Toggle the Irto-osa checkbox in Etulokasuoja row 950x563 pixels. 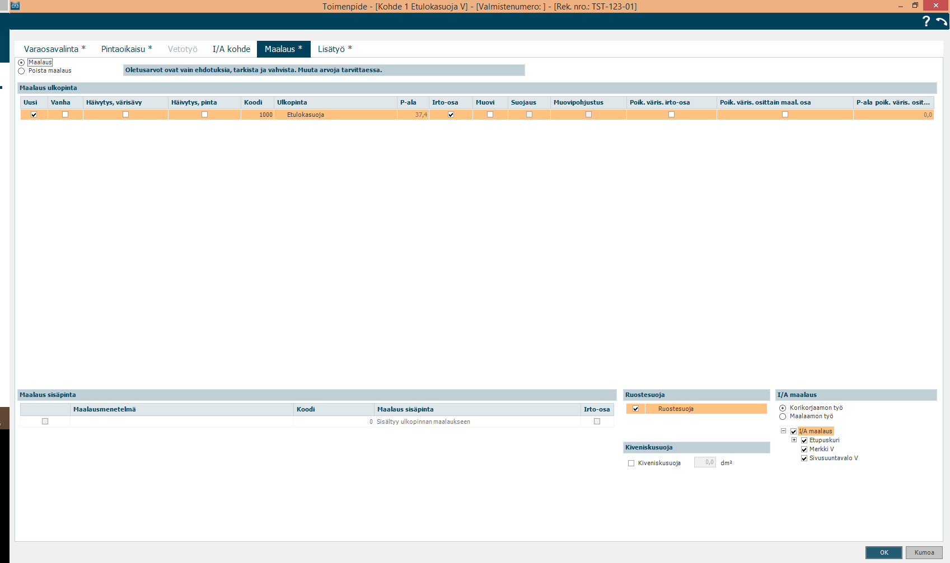tap(451, 115)
